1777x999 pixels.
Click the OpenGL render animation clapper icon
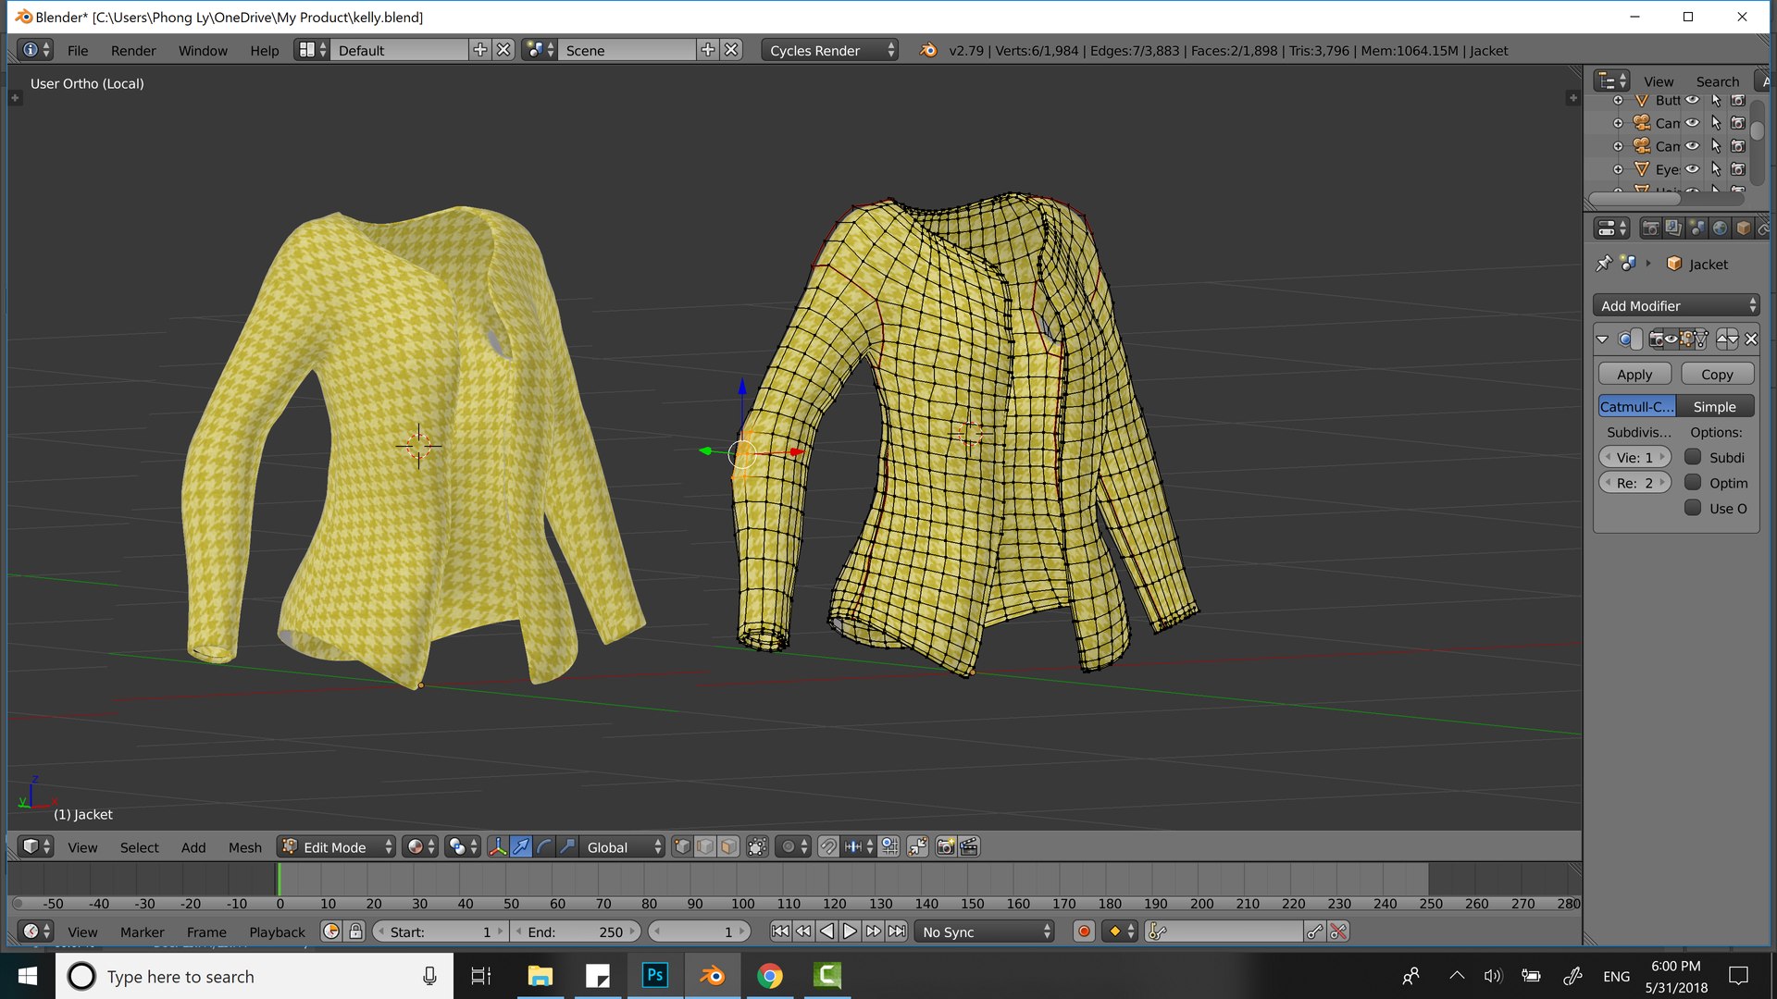[969, 847]
